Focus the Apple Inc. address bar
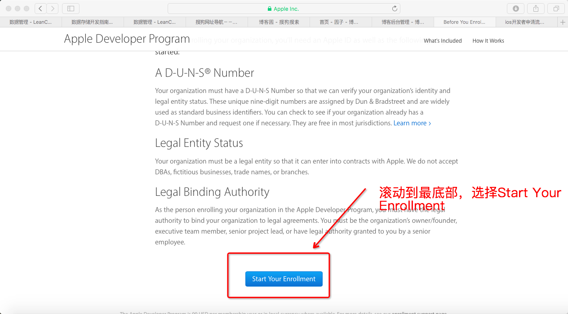Screen dimensions: 568x314 [284, 9]
